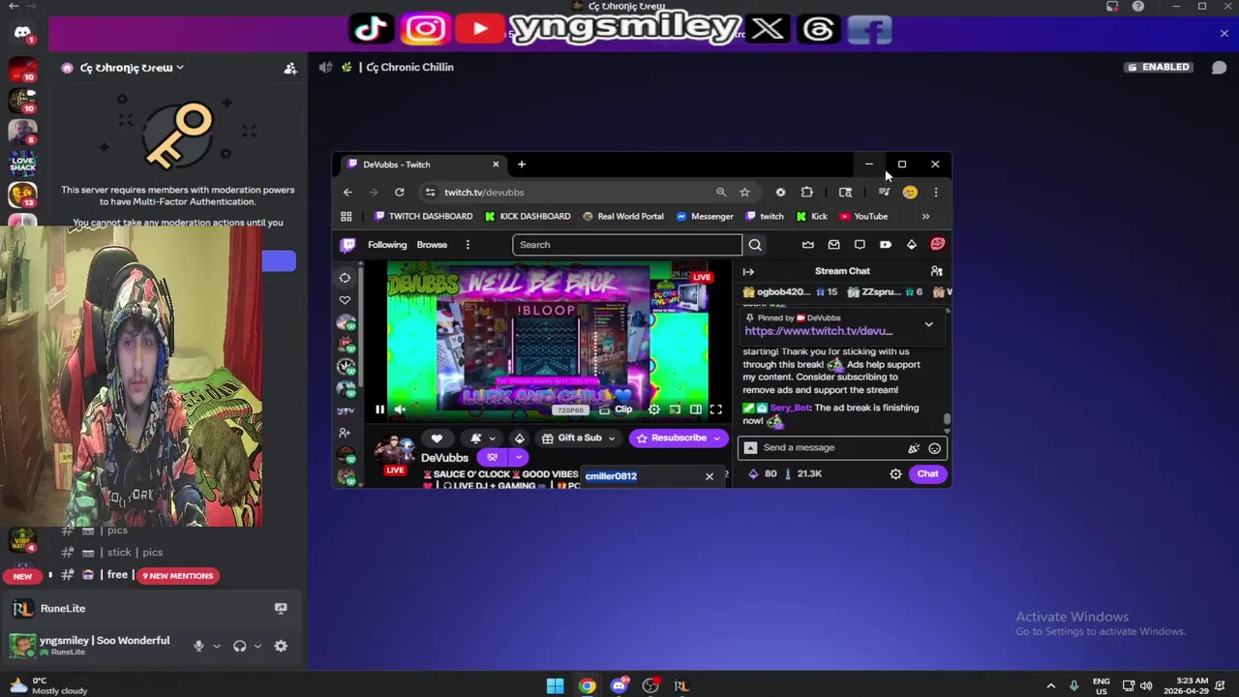Mute Discord microphone

pyautogui.click(x=198, y=646)
